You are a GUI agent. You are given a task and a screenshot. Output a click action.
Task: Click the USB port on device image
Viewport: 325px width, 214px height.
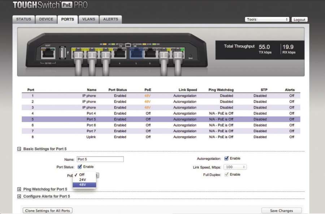[x=62, y=53]
